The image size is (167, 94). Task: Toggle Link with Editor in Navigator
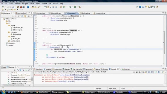pyautogui.click(x=25, y=16)
